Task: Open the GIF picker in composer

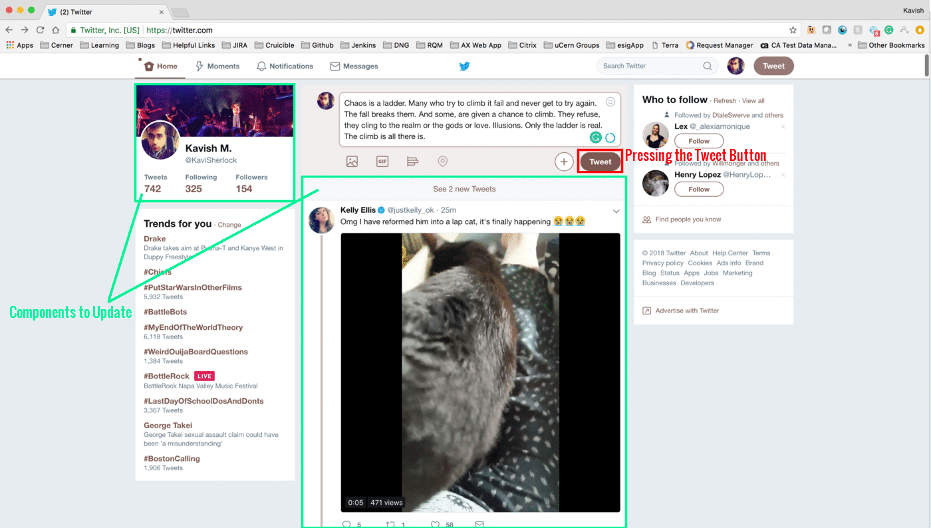Action: [x=382, y=162]
